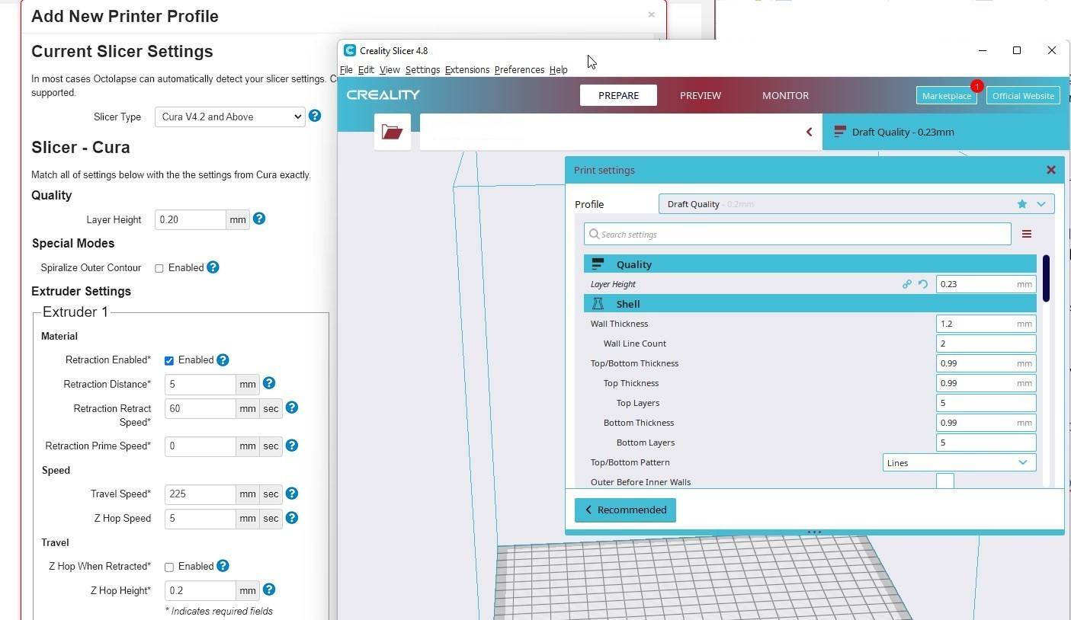
Task: Expand the Profile dropdown in Print settings
Action: pyautogui.click(x=1040, y=203)
